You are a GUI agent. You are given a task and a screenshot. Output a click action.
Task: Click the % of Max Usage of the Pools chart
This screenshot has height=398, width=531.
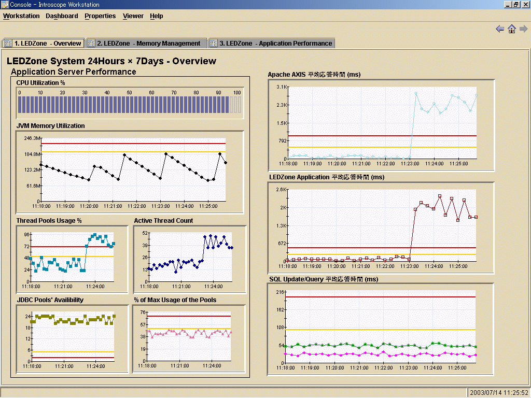coord(189,339)
